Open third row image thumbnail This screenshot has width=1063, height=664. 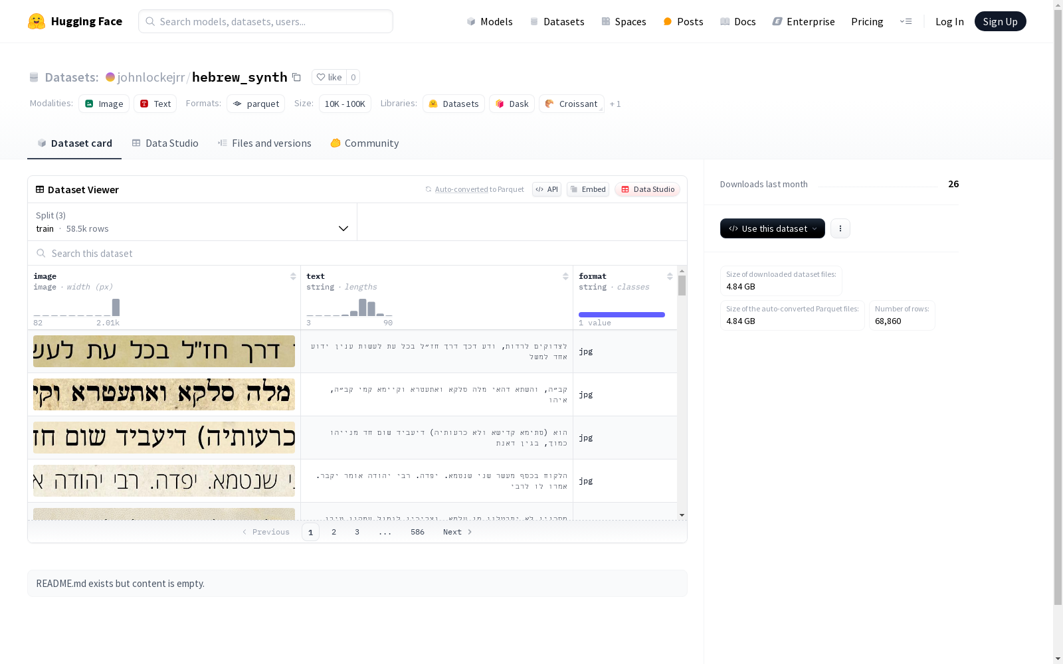pos(164,438)
